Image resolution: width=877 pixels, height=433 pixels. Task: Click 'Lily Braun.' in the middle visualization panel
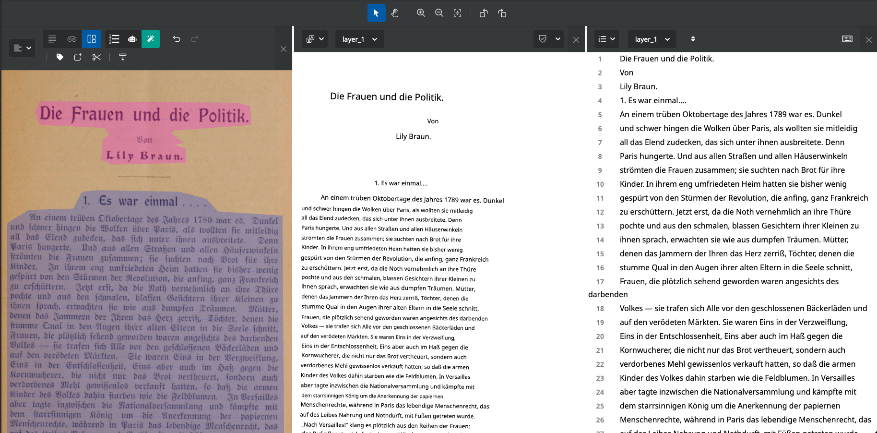pyautogui.click(x=414, y=136)
